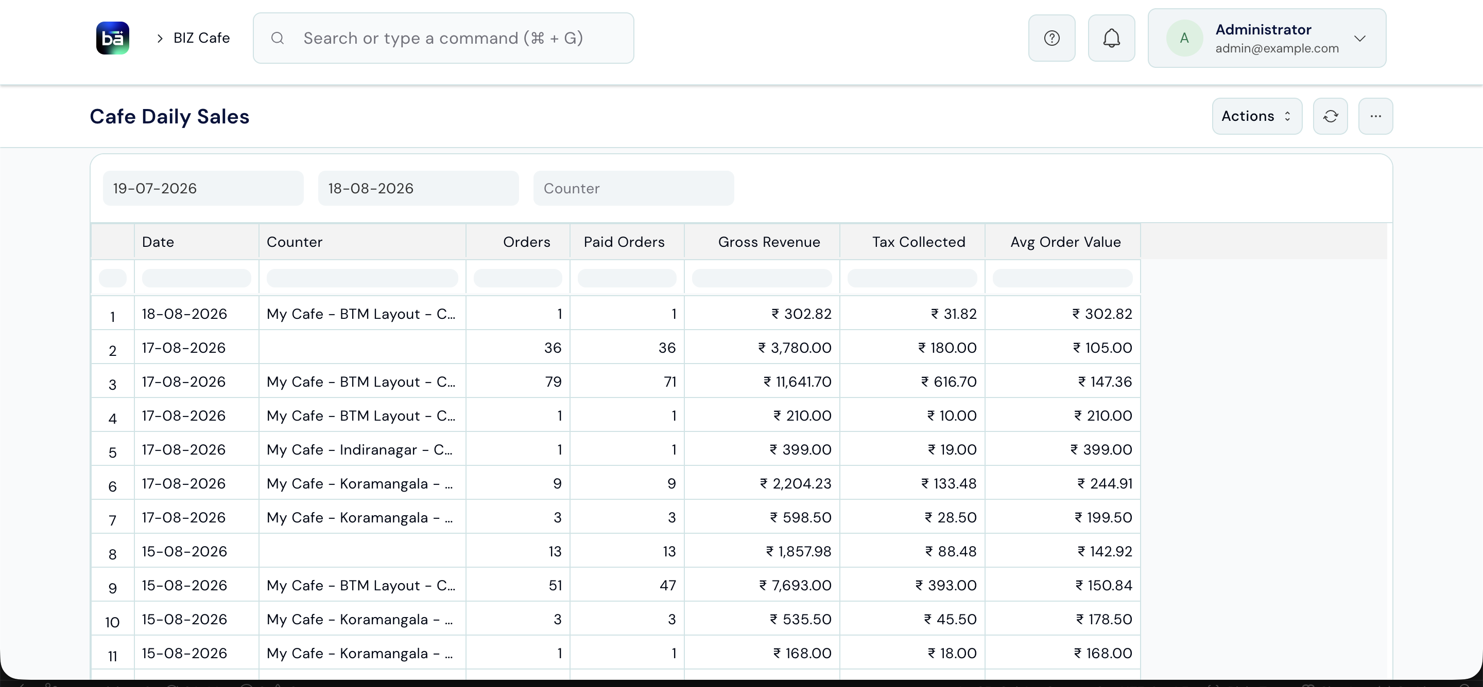This screenshot has width=1483, height=687.
Task: Select the Indiranagar counter cell
Action: coord(362,449)
